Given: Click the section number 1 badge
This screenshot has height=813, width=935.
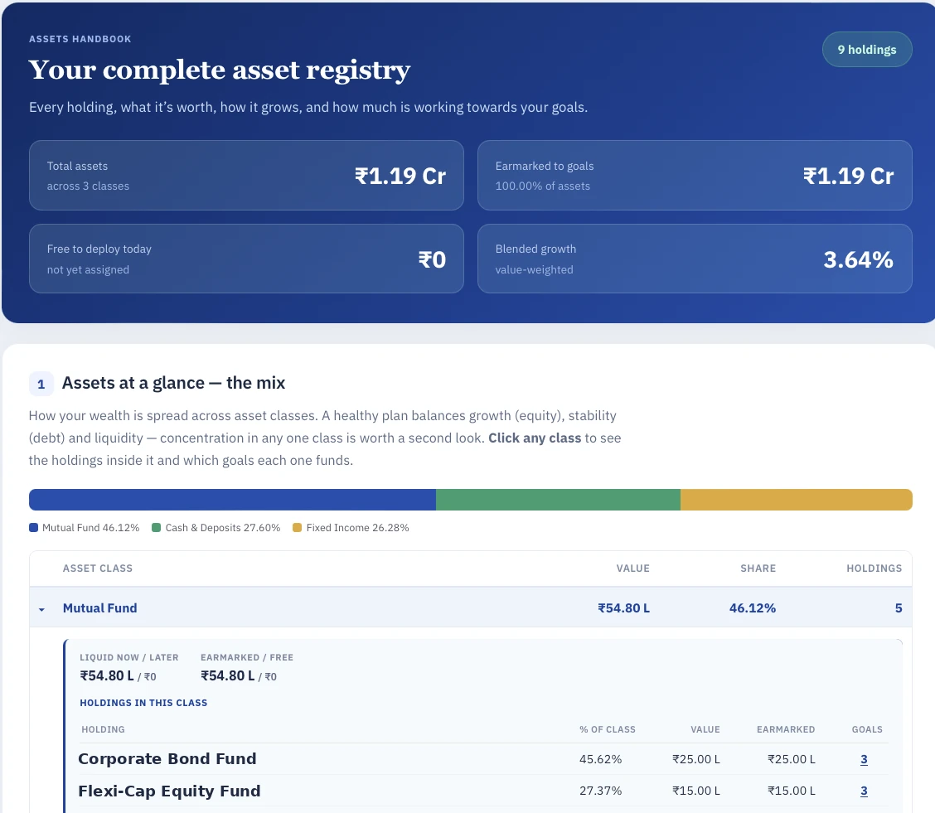Looking at the screenshot, I should (41, 384).
